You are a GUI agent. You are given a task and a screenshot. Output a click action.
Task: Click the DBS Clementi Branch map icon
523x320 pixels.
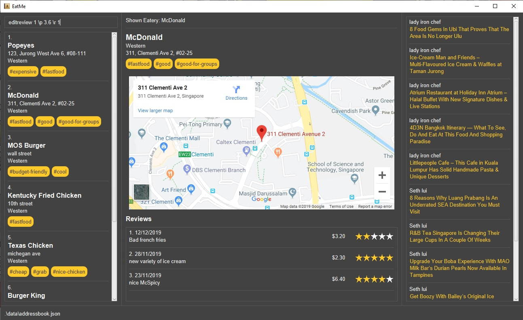pyautogui.click(x=187, y=169)
